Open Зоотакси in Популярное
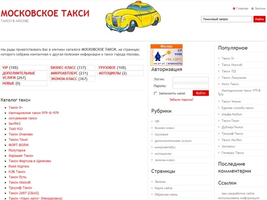Screen dimensions: 267x200 point(228,146)
